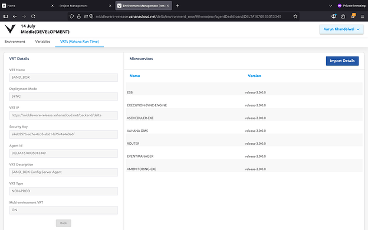Expand the Varun Khandelwal user dropdown
Image resolution: width=368 pixels, height=230 pixels.
(341, 29)
